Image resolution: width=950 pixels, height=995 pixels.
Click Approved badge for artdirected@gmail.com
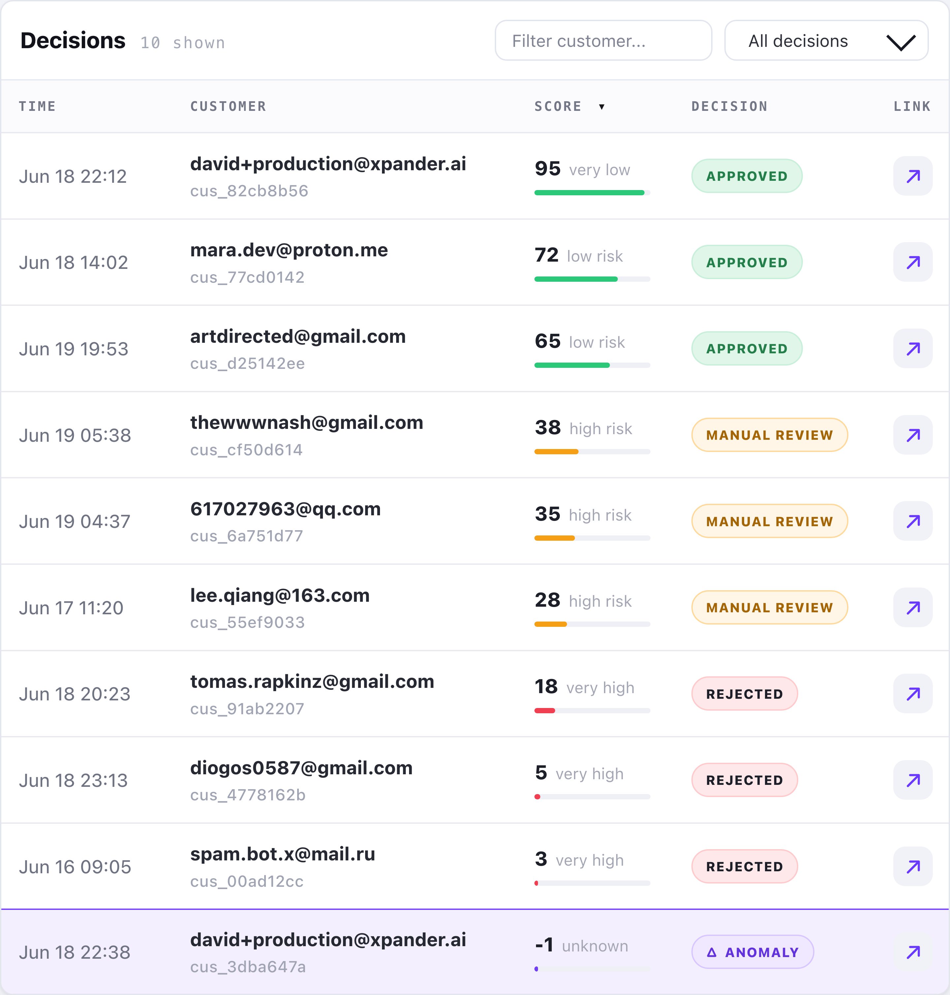coord(747,348)
